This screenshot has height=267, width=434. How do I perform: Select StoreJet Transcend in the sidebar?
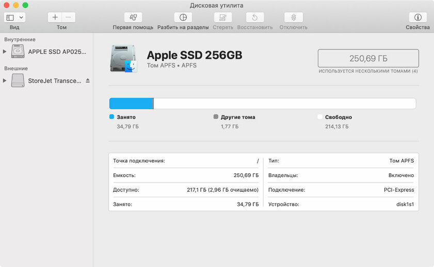coord(54,81)
